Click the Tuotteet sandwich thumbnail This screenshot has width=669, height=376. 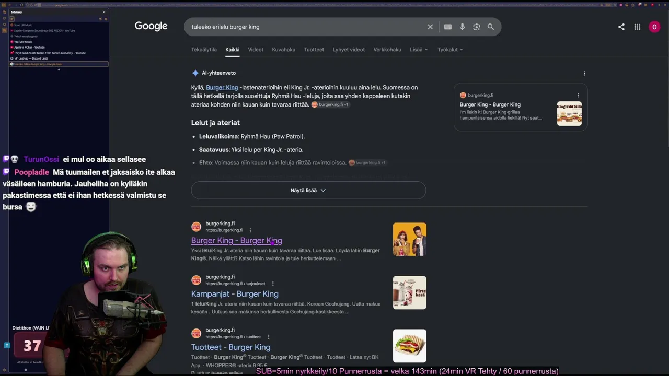(x=410, y=346)
